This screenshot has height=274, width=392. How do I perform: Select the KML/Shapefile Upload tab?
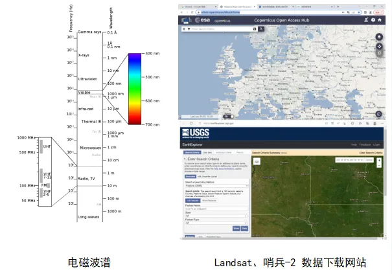pyautogui.click(x=207, y=176)
